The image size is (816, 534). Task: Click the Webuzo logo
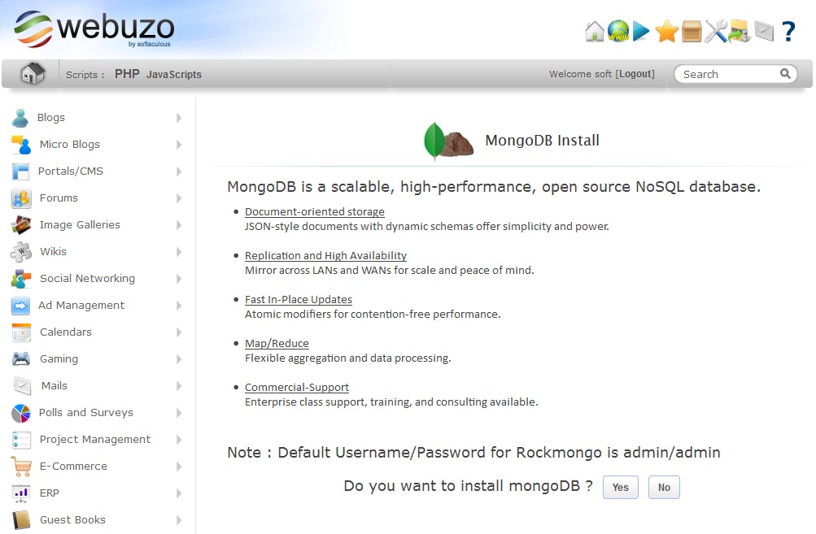tap(94, 28)
